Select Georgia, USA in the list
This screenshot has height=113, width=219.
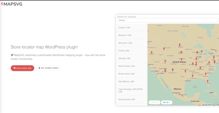(132, 58)
